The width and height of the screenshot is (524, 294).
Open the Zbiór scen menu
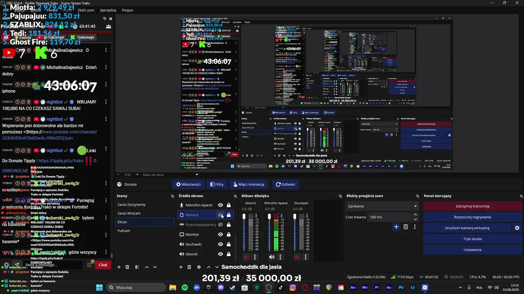(x=86, y=10)
